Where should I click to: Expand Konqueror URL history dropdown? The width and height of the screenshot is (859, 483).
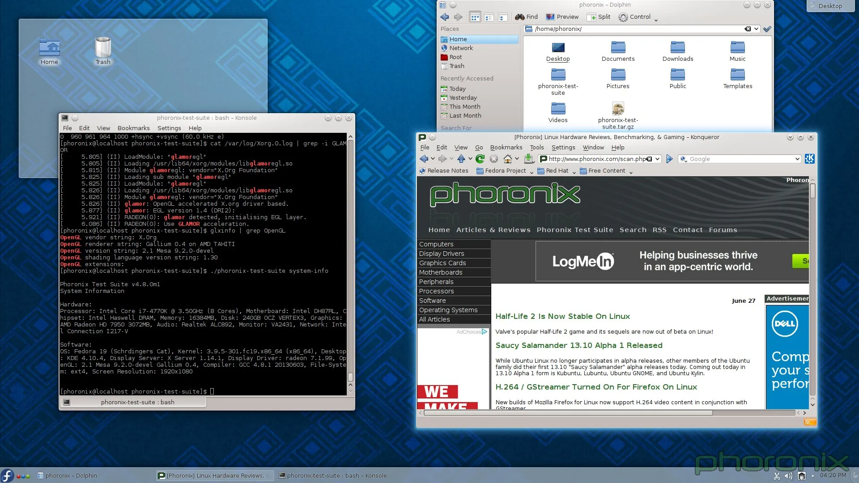[657, 159]
